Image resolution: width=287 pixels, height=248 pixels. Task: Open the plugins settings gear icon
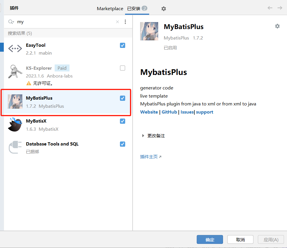tap(164, 9)
